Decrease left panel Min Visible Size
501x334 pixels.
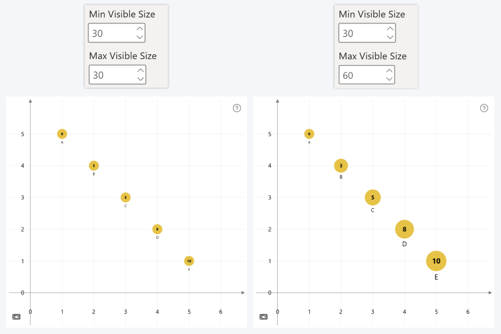[140, 37]
